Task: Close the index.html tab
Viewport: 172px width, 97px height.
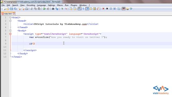Action: [x=14, y=13]
